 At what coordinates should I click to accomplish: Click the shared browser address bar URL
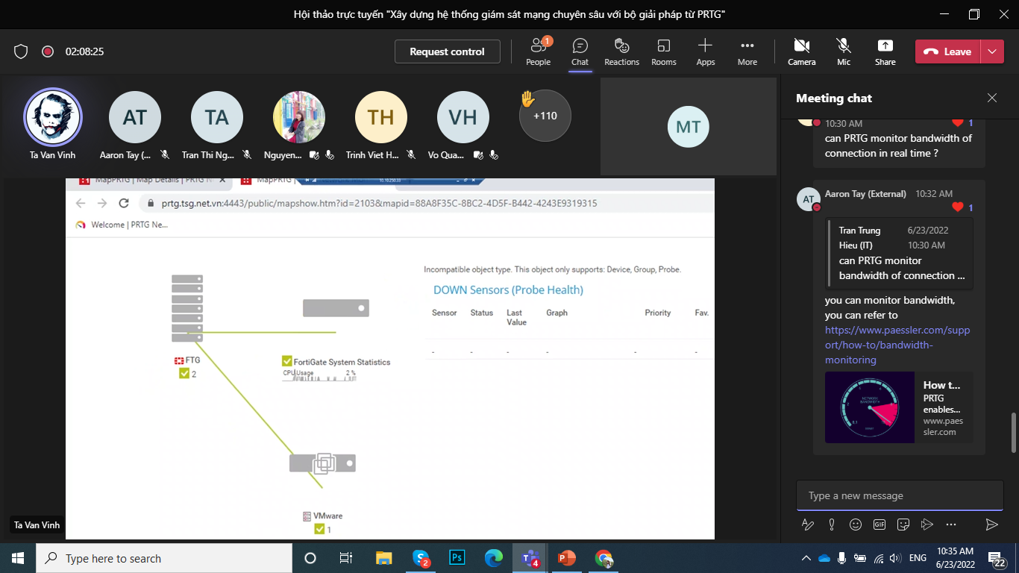click(379, 203)
